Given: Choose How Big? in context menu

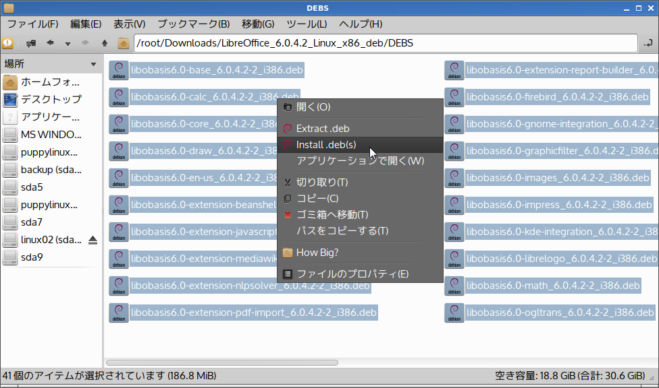Looking at the screenshot, I should (360, 253).
